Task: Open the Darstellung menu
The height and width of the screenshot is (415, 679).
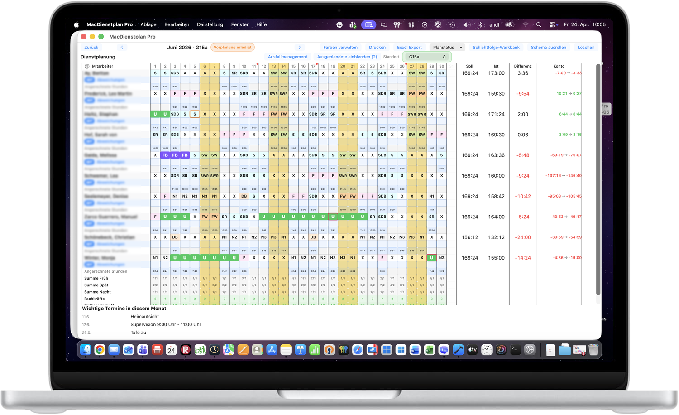Action: point(210,24)
